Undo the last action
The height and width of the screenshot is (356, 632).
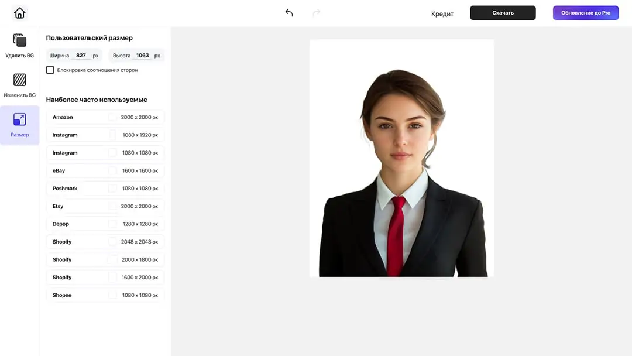pyautogui.click(x=289, y=13)
